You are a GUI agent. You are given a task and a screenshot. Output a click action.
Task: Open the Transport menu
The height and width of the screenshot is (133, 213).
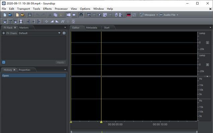(23, 9)
